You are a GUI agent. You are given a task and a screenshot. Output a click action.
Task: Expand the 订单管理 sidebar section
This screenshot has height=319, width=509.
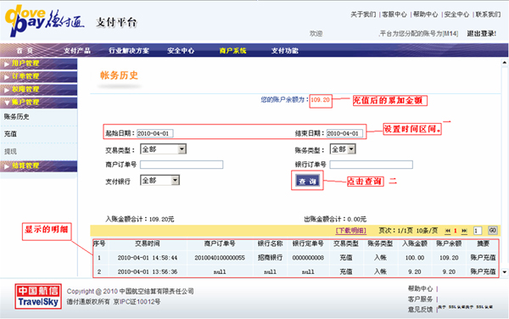click(x=39, y=76)
